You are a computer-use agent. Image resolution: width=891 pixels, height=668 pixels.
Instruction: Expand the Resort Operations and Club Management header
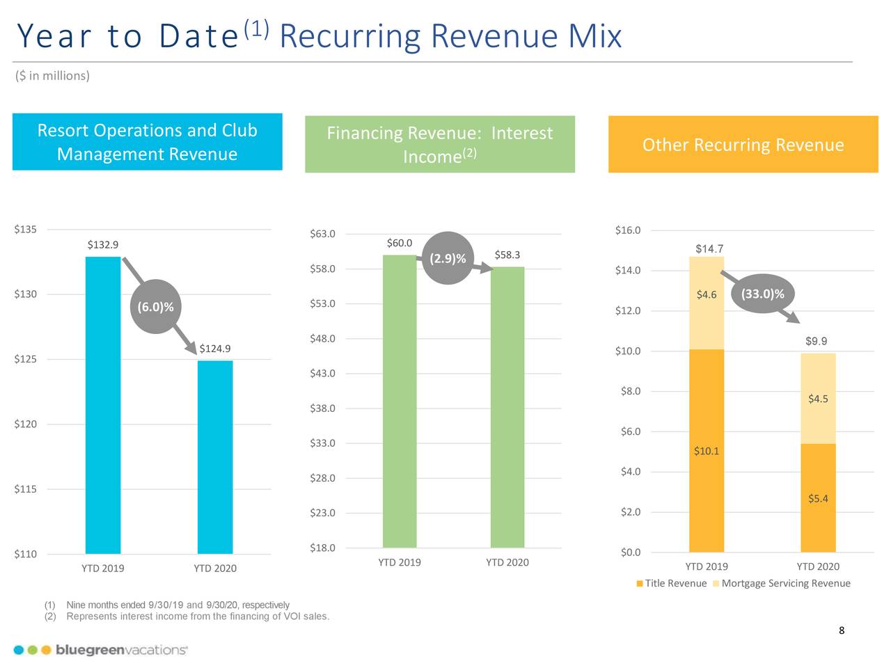tap(147, 142)
